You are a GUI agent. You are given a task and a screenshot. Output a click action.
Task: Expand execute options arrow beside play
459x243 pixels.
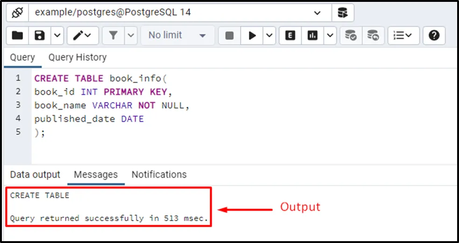click(x=269, y=35)
